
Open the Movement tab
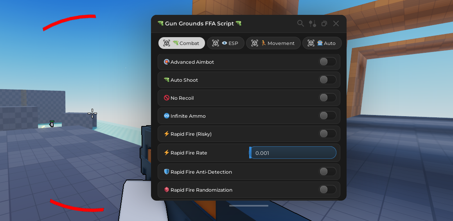tap(273, 43)
